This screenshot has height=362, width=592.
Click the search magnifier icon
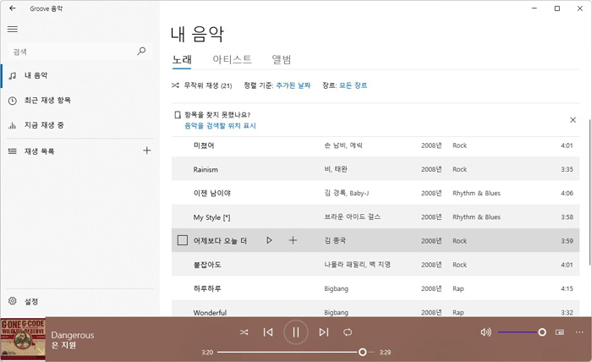point(141,51)
